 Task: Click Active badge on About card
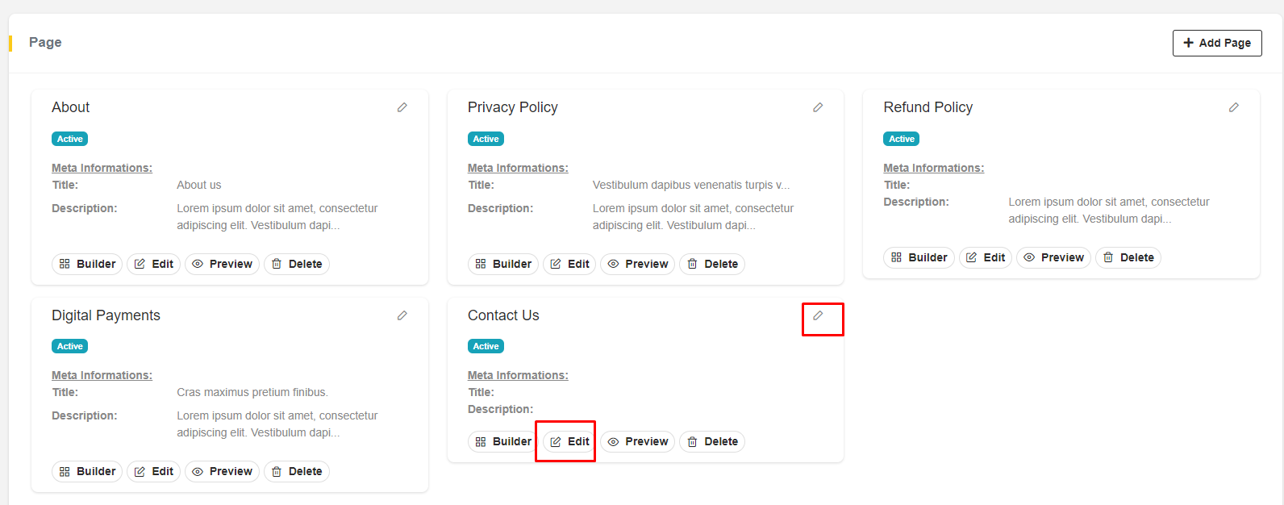point(70,139)
